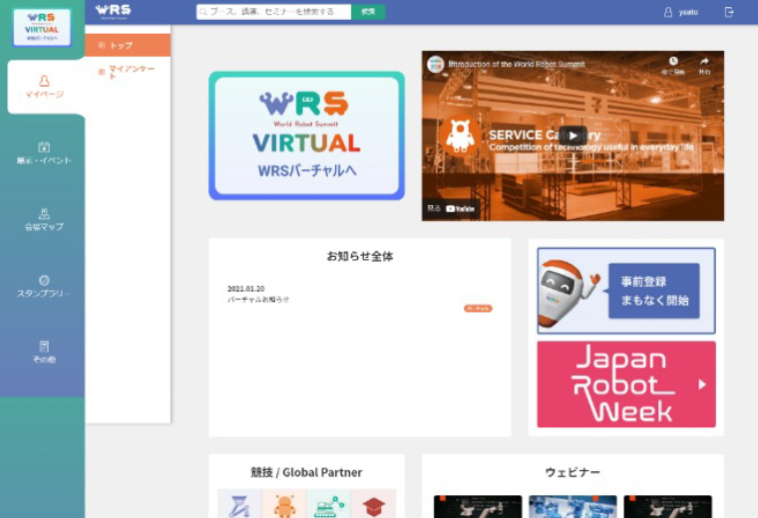Click the video channel avatar icon

(436, 64)
